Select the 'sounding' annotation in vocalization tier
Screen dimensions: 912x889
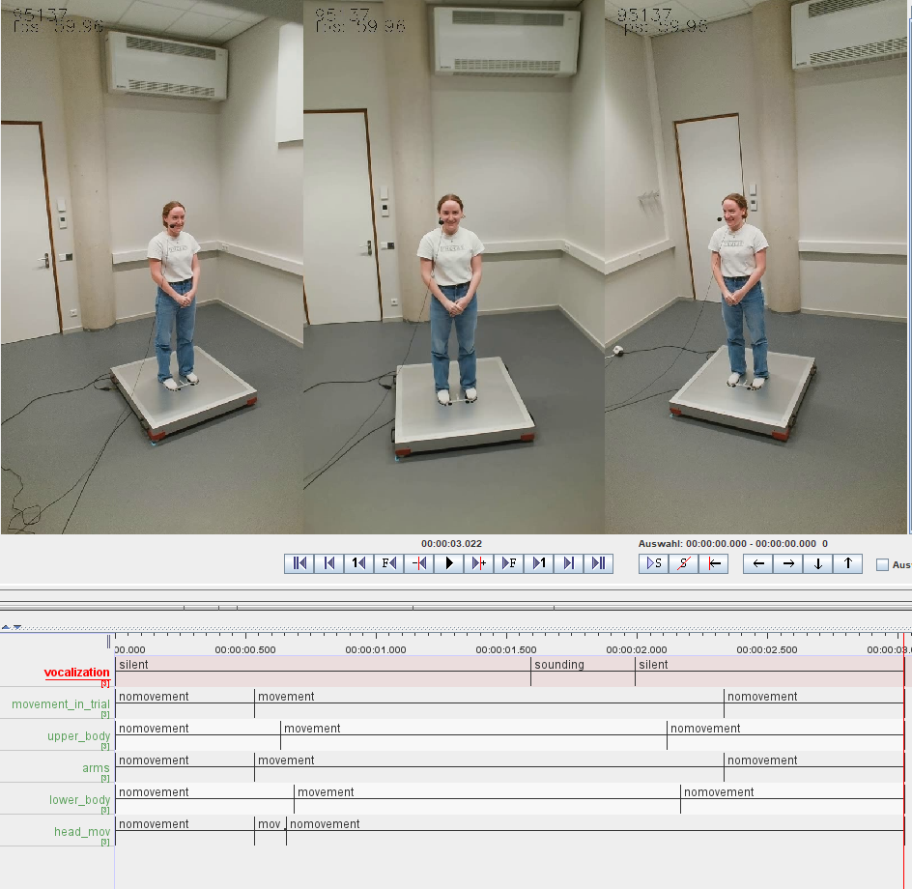point(582,666)
